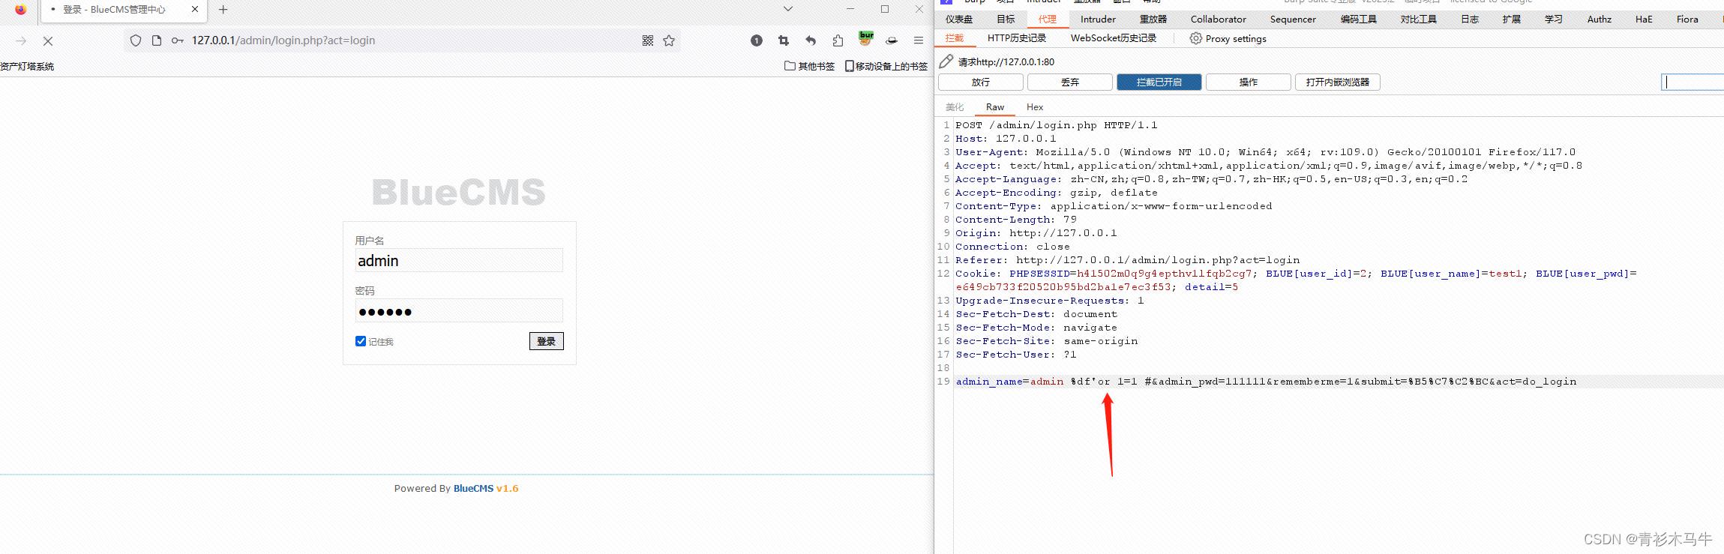Open the WebSocket历史记录 sub-tab
Viewport: 1724px width, 554px height.
click(1114, 38)
